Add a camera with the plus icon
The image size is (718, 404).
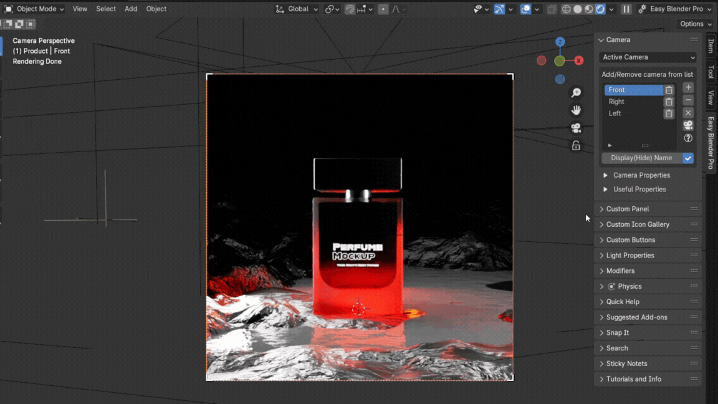(688, 88)
